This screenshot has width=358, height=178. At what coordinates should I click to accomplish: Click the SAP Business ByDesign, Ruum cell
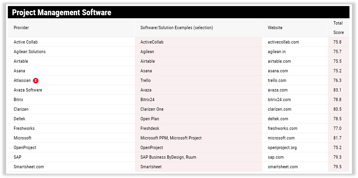tap(168, 157)
